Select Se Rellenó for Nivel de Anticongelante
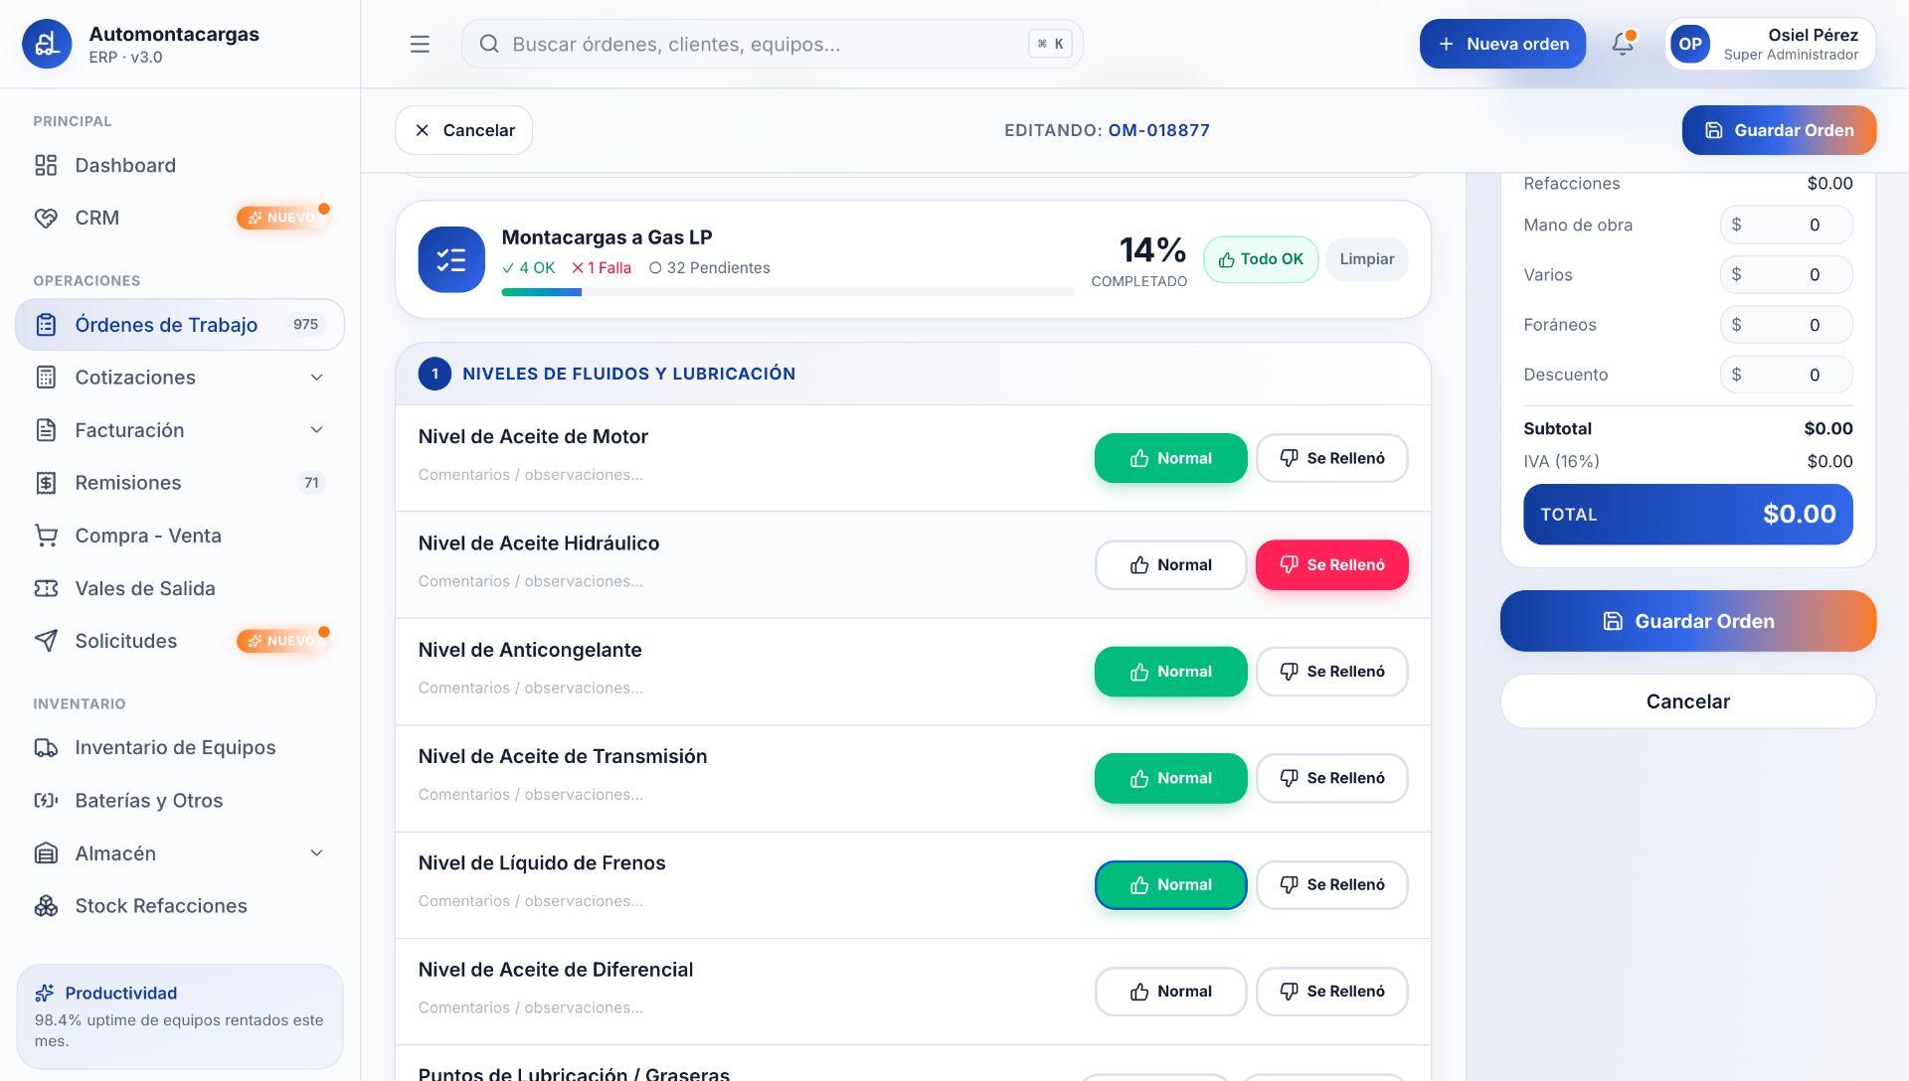 pyautogui.click(x=1332, y=672)
